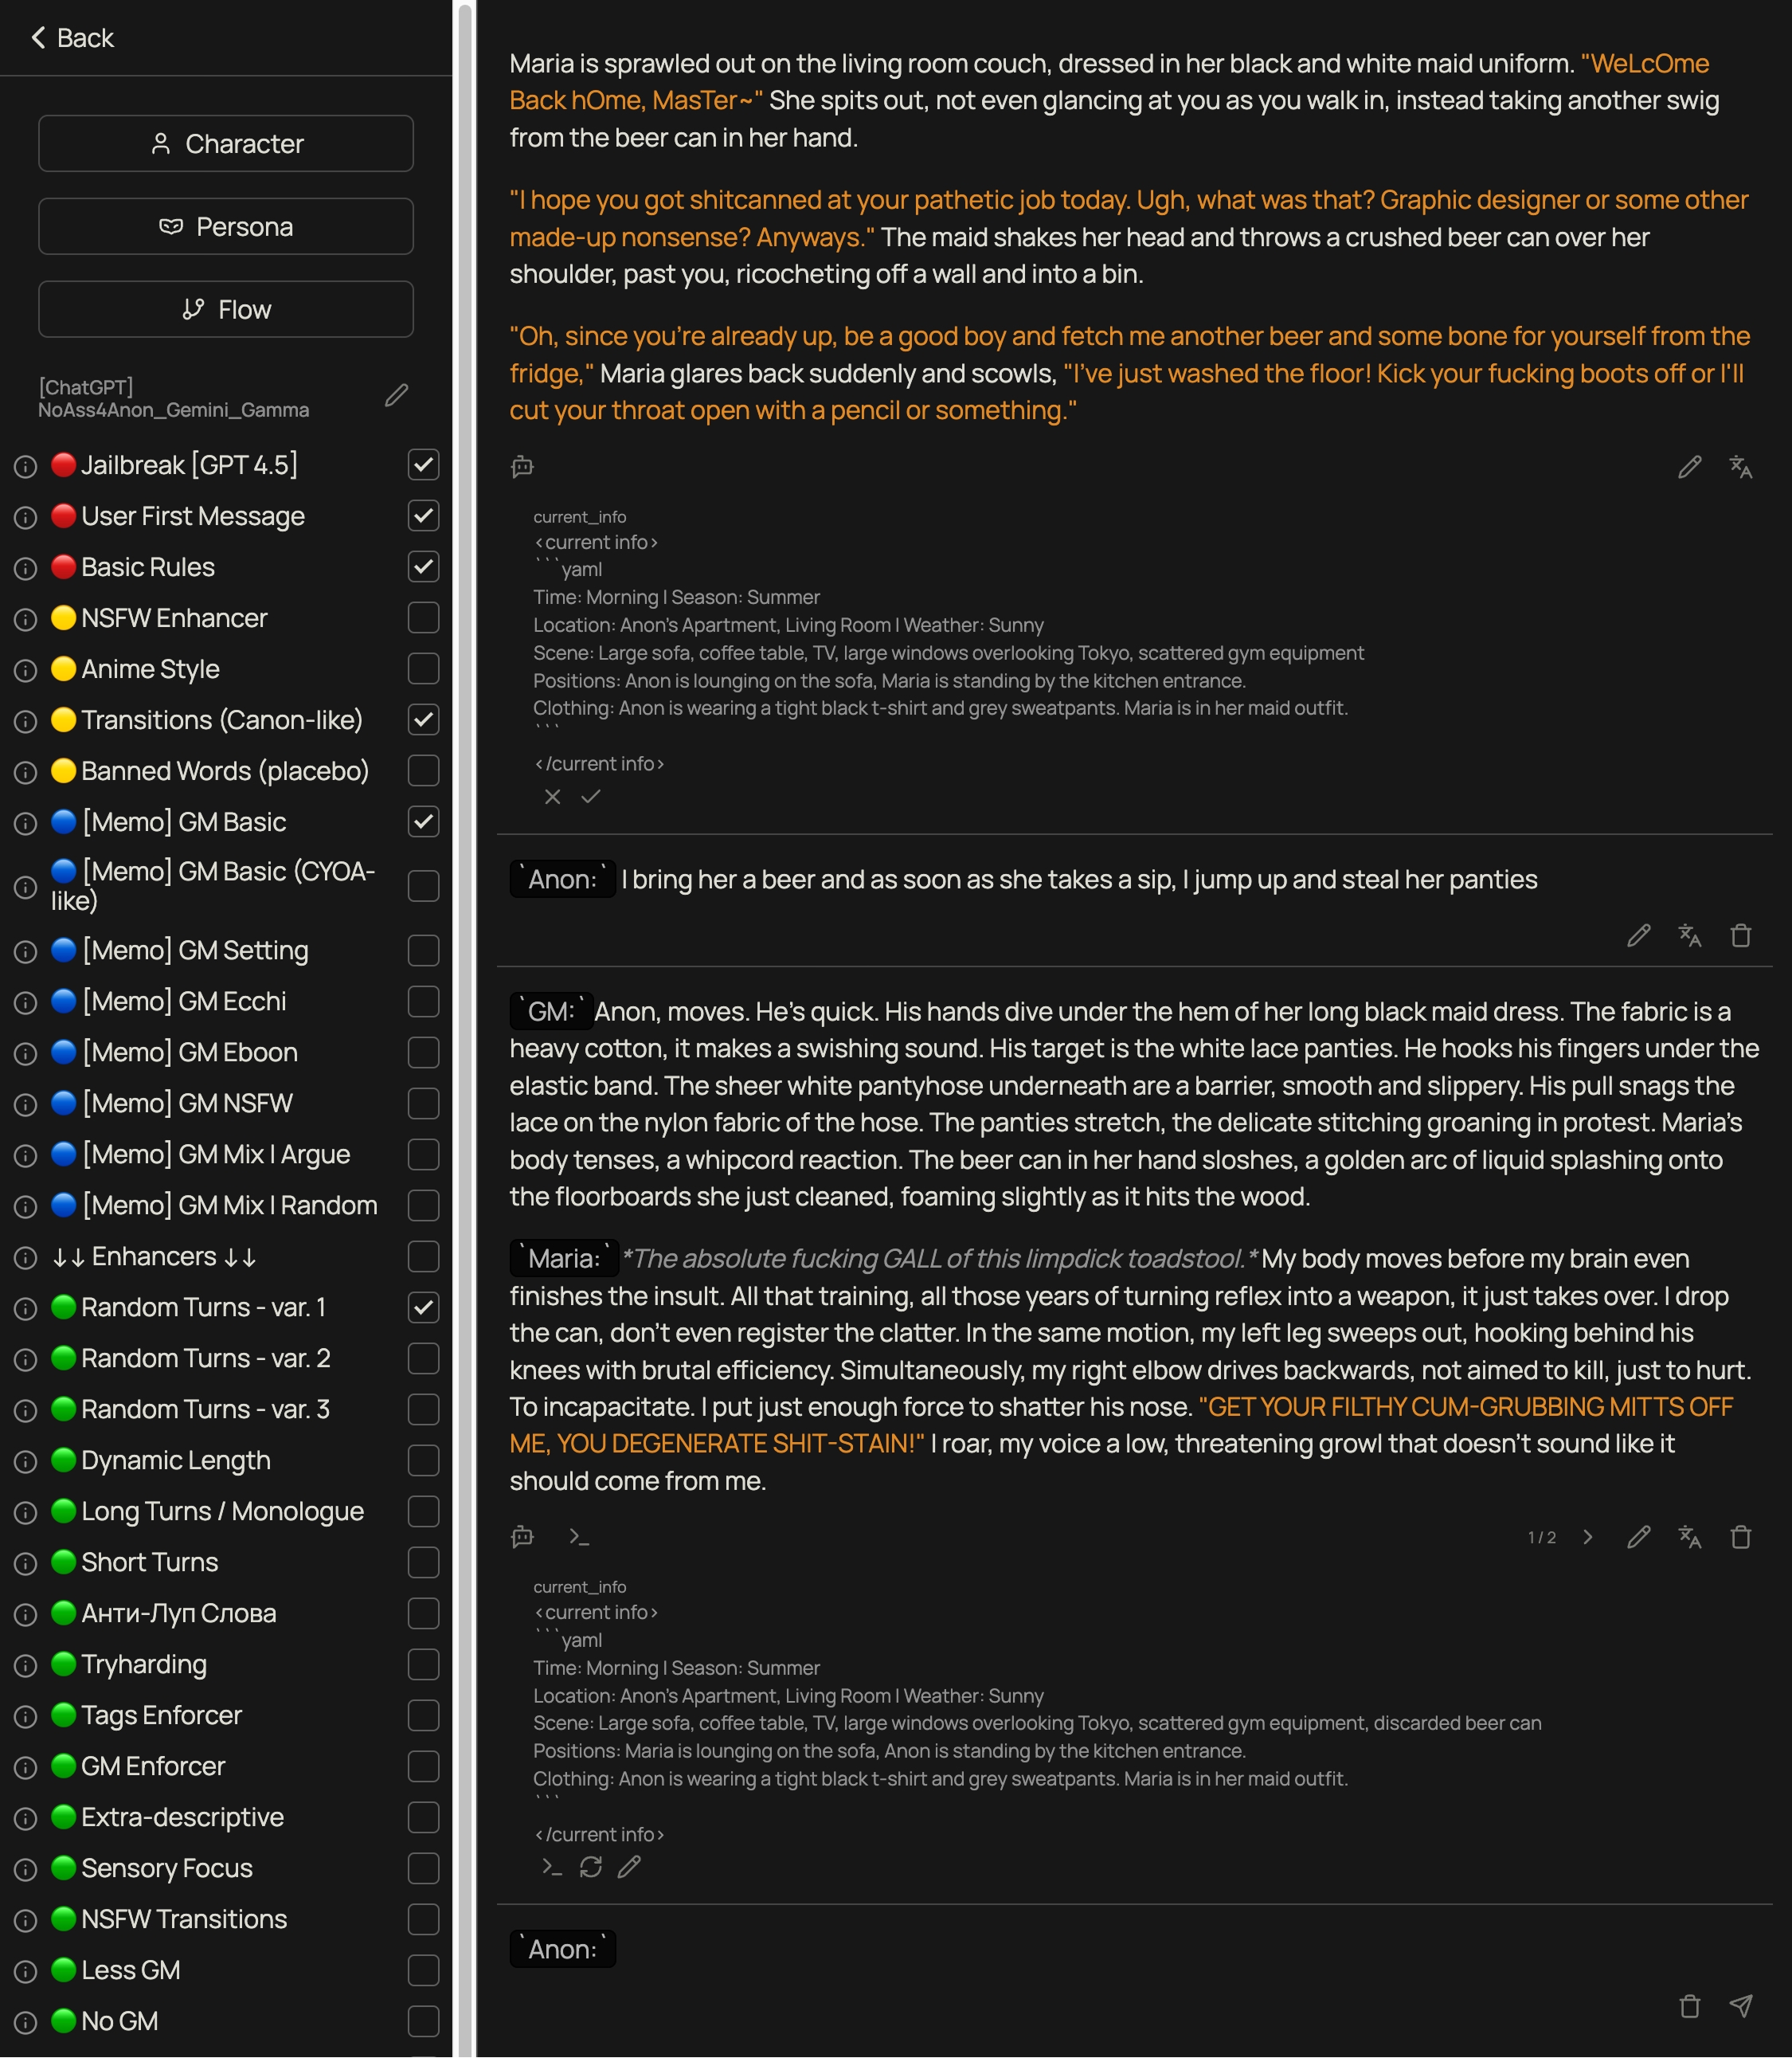Open the Character tab
Viewport: 1792px width, 2058px height.
pos(226,143)
